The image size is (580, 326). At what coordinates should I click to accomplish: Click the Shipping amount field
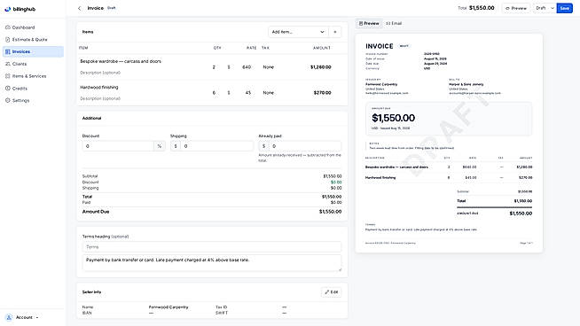[x=216, y=146]
